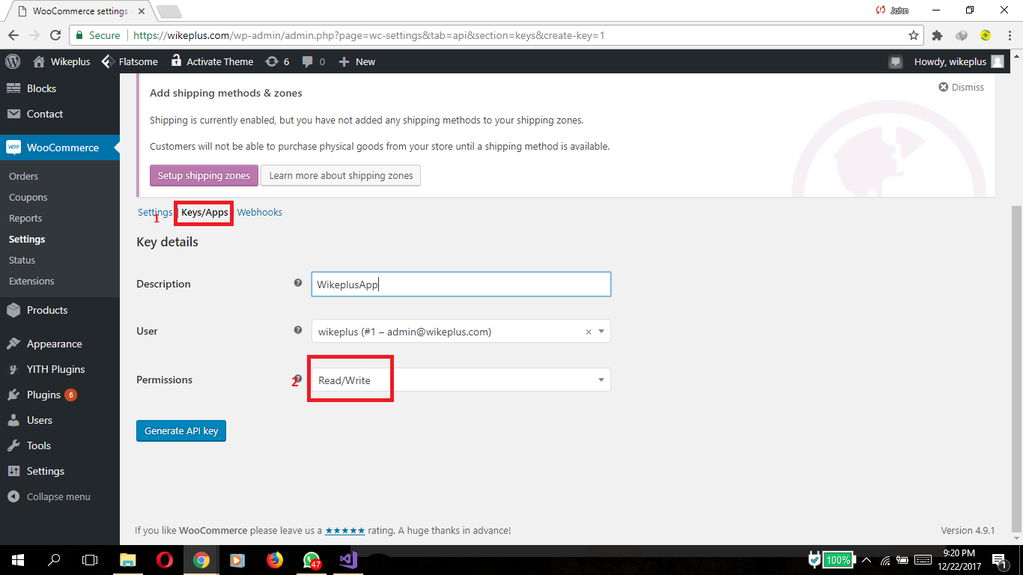Click the WordPress logo in admin bar
This screenshot has width=1023, height=575.
(x=13, y=61)
